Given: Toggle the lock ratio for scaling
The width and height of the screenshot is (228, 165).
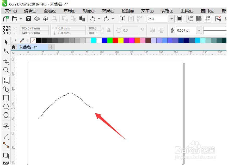Looking at the screenshot, I should [109, 30].
